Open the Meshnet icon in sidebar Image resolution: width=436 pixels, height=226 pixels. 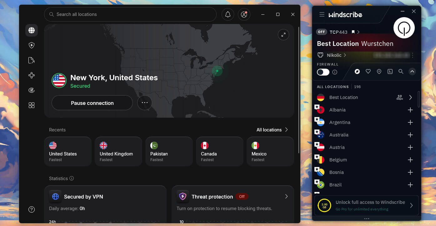point(32,75)
